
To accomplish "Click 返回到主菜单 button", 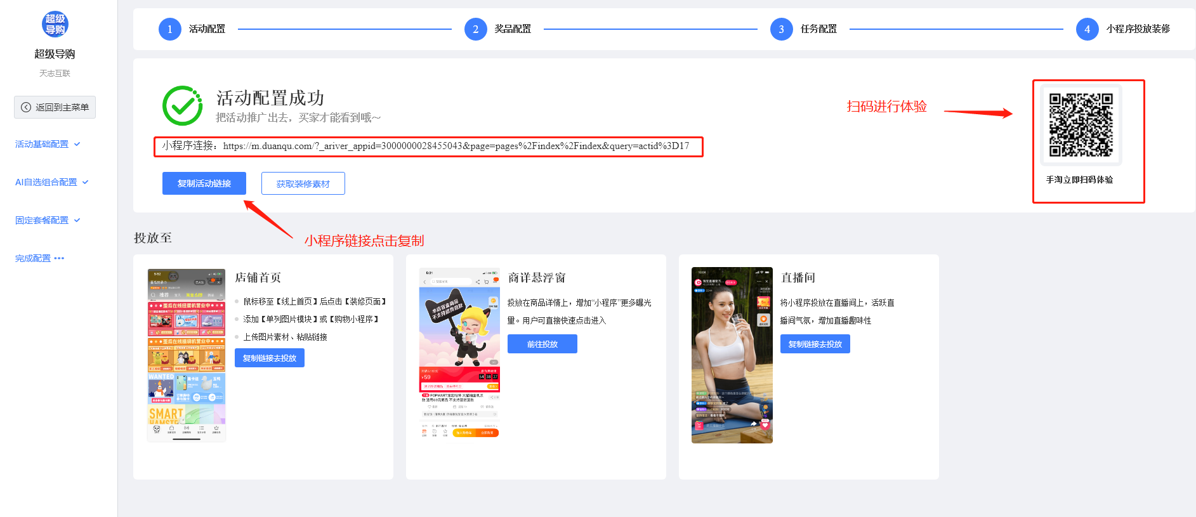I will coord(55,107).
